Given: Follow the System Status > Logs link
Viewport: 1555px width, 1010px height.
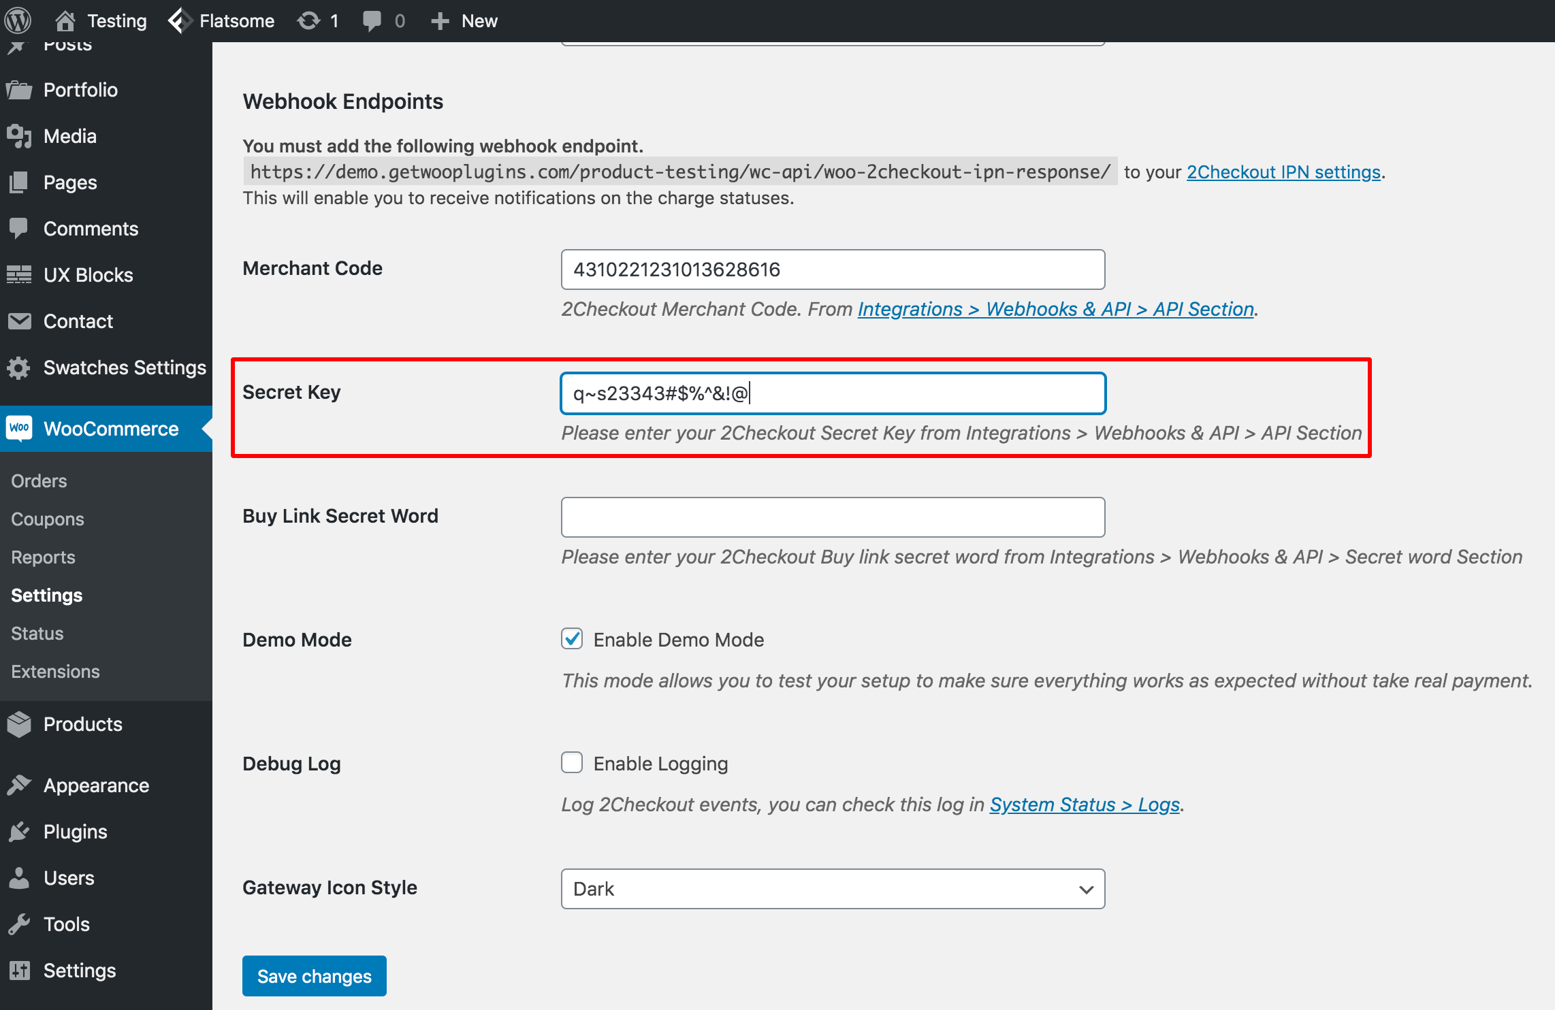Looking at the screenshot, I should 1085,804.
